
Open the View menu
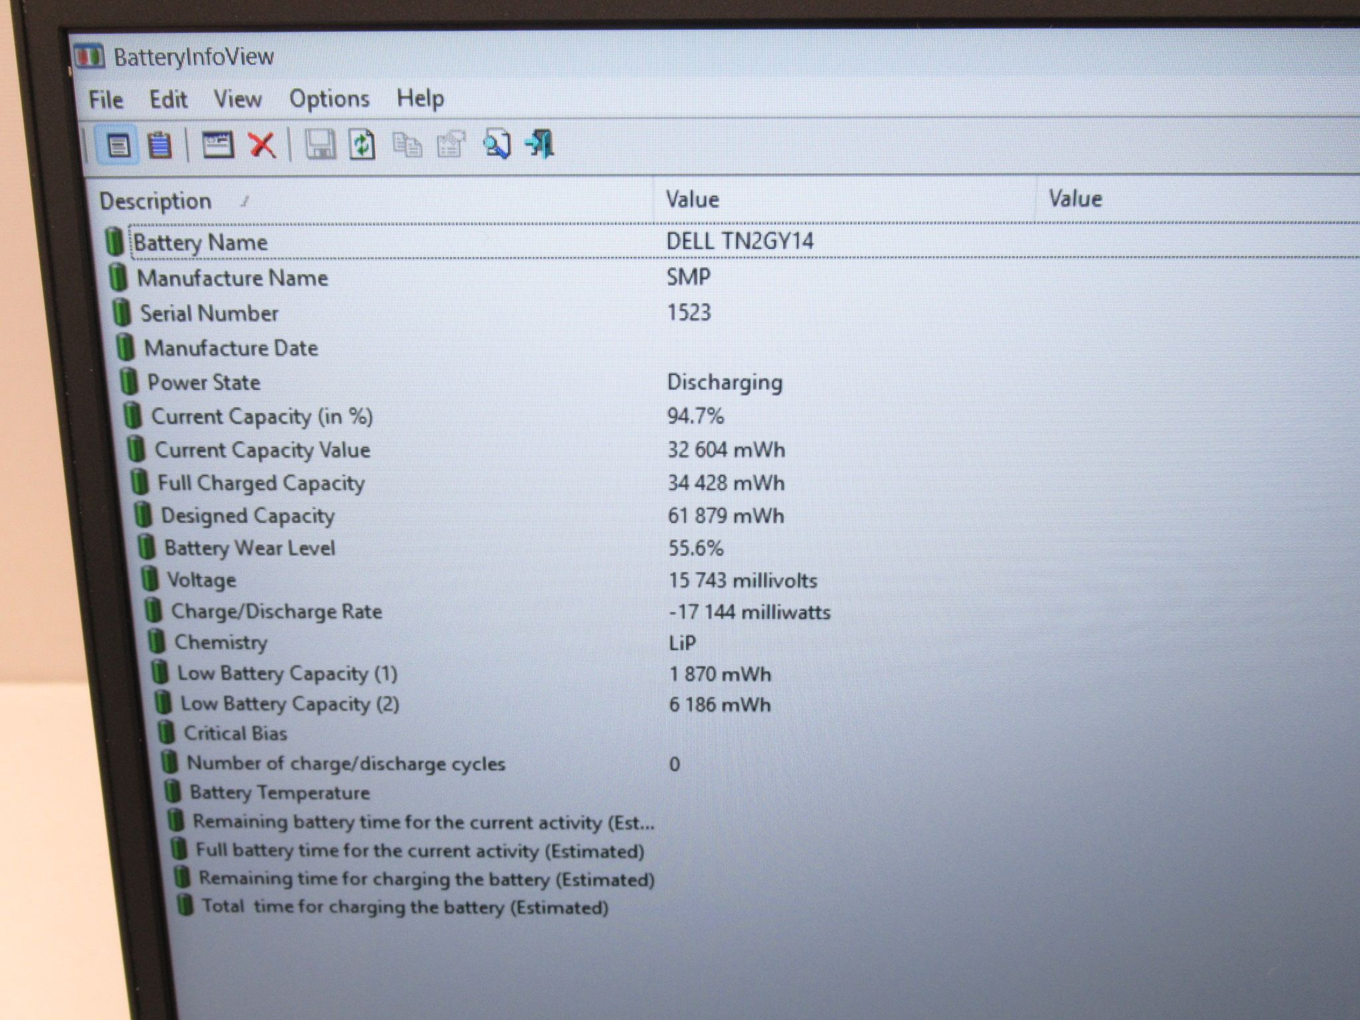click(237, 99)
